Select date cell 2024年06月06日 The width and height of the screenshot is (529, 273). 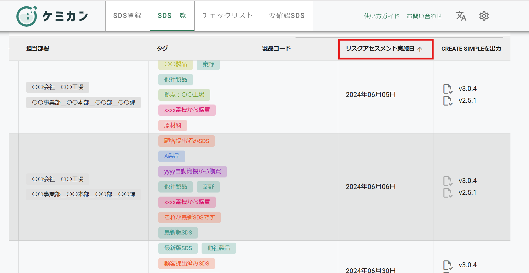click(371, 187)
